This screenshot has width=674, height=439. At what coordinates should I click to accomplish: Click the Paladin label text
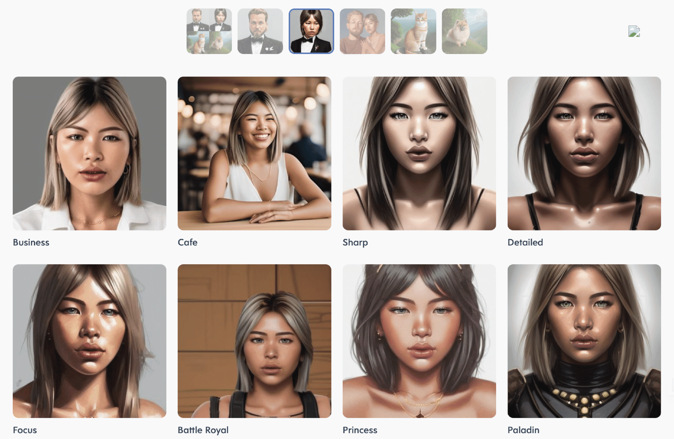click(523, 430)
